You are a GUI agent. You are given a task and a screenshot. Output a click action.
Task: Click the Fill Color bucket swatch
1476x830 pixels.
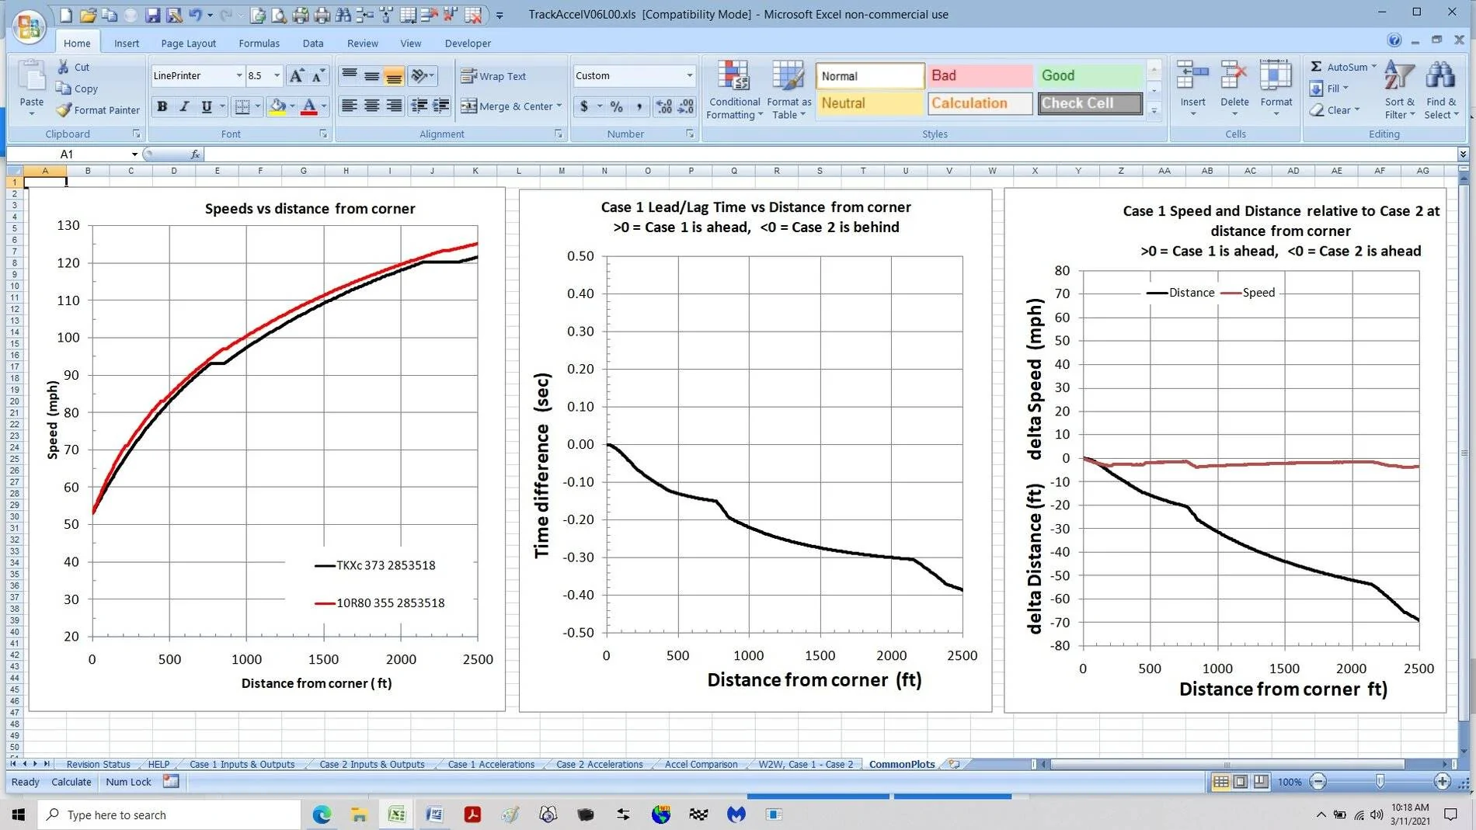277,106
